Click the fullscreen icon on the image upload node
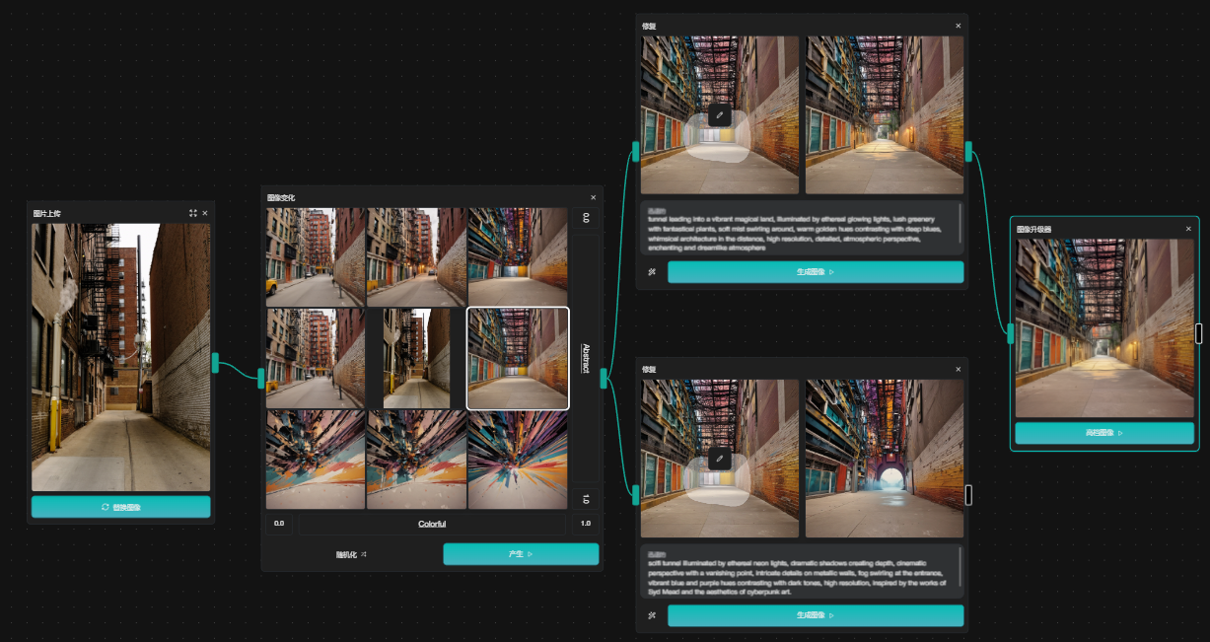This screenshot has height=642, width=1210. (x=193, y=213)
